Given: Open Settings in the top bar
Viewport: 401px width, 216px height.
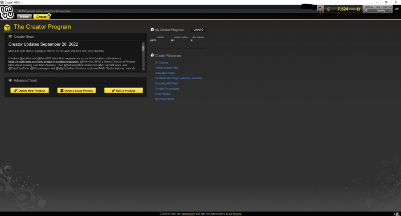Looking at the screenshot, I should tap(368, 7).
